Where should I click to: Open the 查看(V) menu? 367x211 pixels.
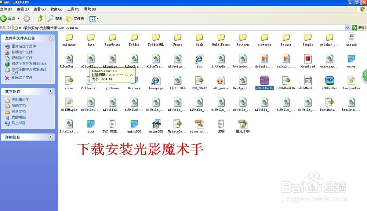click(x=40, y=9)
